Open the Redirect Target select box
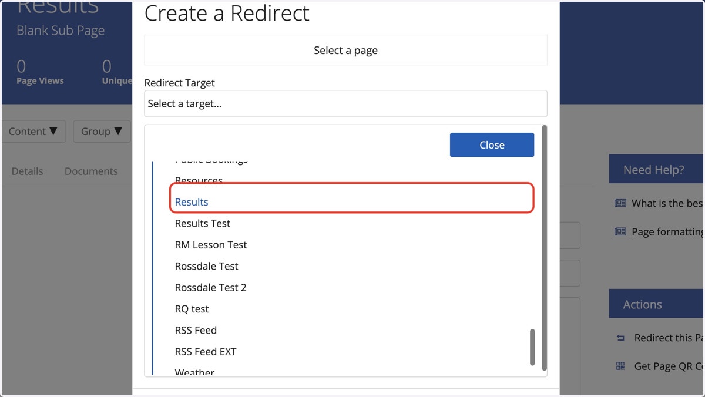The width and height of the screenshot is (705, 397). [x=345, y=103]
